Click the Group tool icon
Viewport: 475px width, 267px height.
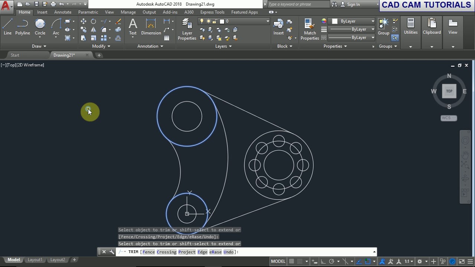click(x=383, y=27)
